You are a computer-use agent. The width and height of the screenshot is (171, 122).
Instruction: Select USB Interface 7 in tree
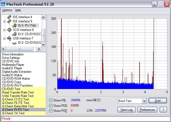pos(23,38)
